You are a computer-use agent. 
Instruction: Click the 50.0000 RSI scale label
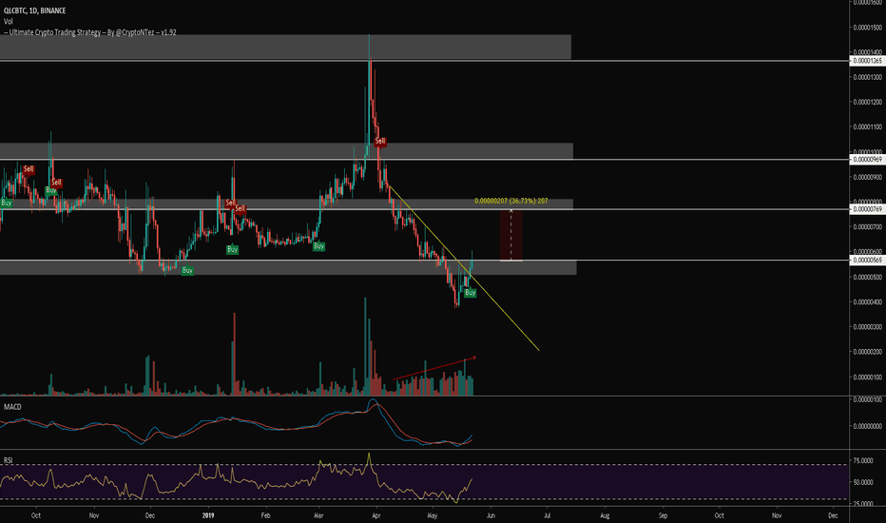[x=863, y=482]
